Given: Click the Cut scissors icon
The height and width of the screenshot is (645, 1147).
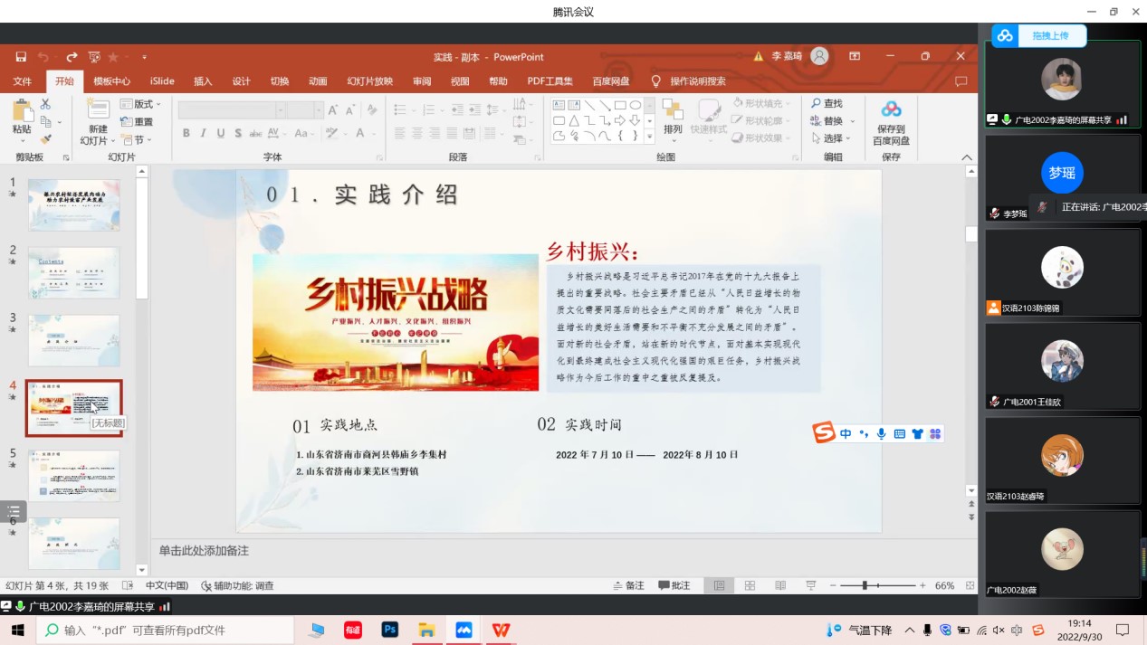Looking at the screenshot, I should pyautogui.click(x=46, y=104).
